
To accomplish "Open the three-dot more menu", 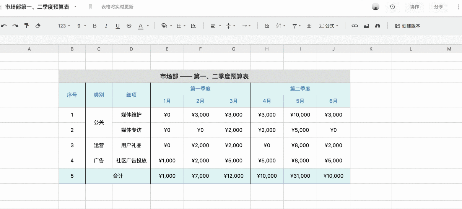I will 459,7.
